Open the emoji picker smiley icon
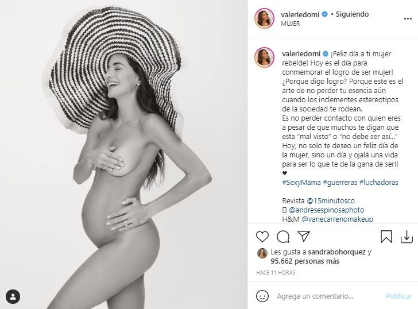 pyautogui.click(x=262, y=296)
